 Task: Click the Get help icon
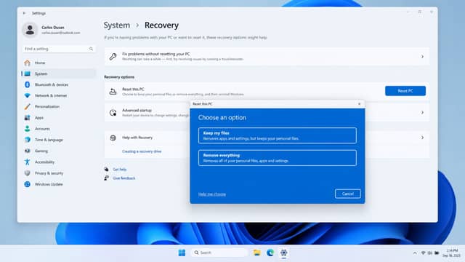click(106, 170)
